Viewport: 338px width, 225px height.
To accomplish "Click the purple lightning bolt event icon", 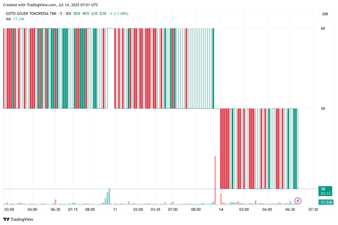I will pos(298,201).
